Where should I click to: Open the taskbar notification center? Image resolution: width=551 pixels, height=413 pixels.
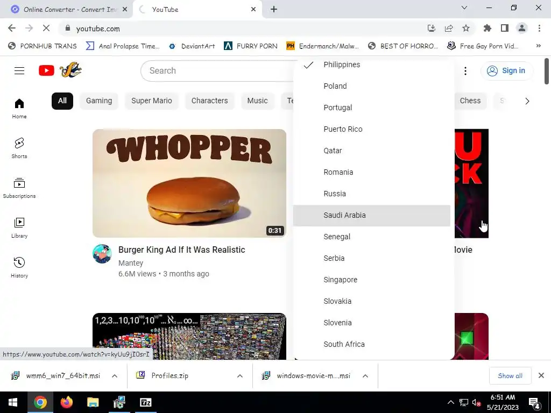(534, 403)
